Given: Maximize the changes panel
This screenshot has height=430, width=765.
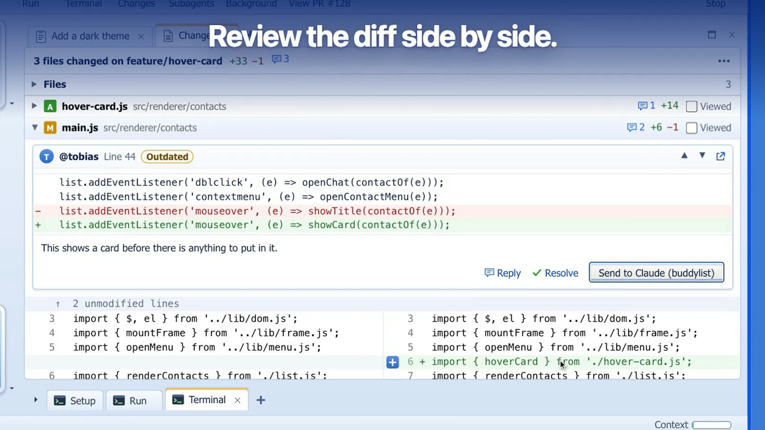Looking at the screenshot, I should [x=712, y=35].
